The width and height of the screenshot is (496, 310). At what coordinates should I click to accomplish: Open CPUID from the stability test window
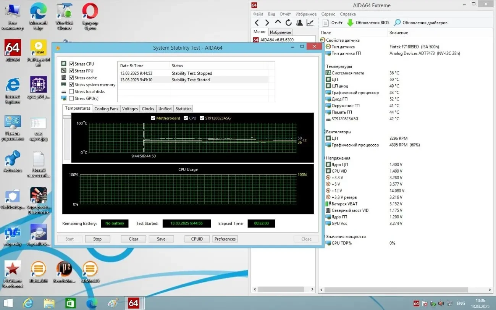197,239
